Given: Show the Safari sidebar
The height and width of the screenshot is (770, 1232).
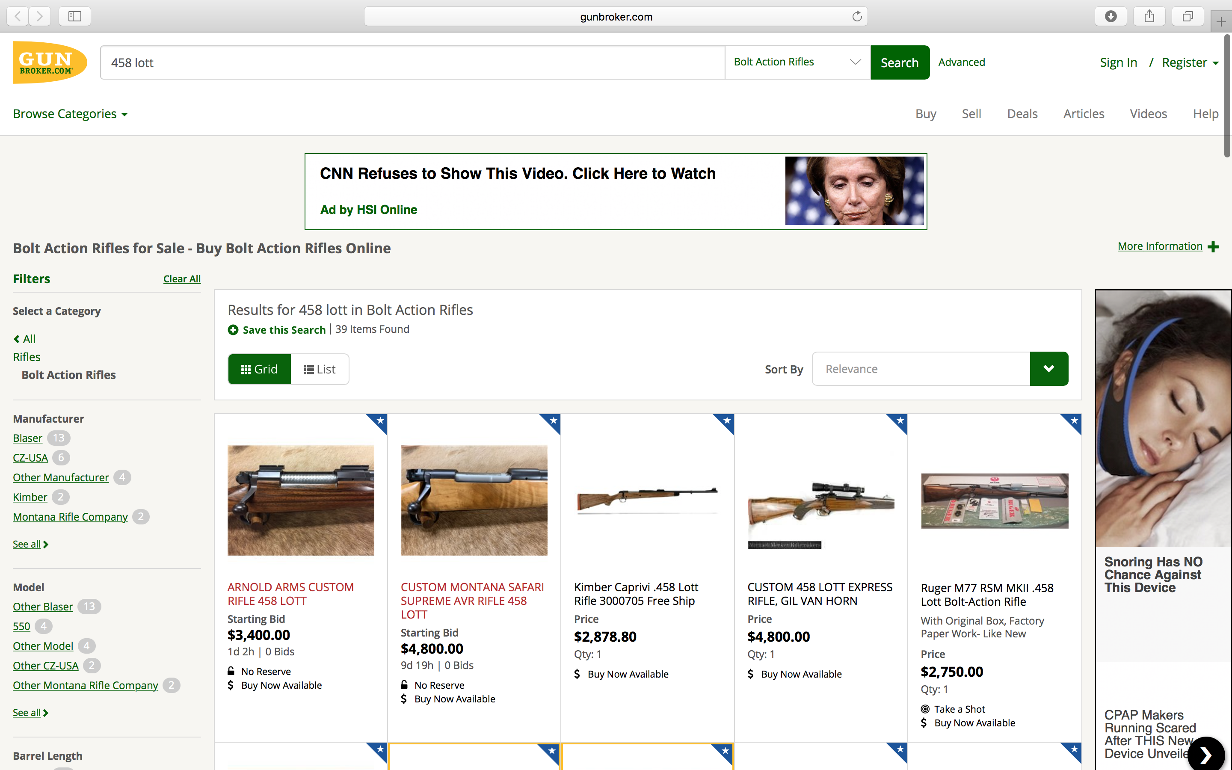Looking at the screenshot, I should click(75, 16).
